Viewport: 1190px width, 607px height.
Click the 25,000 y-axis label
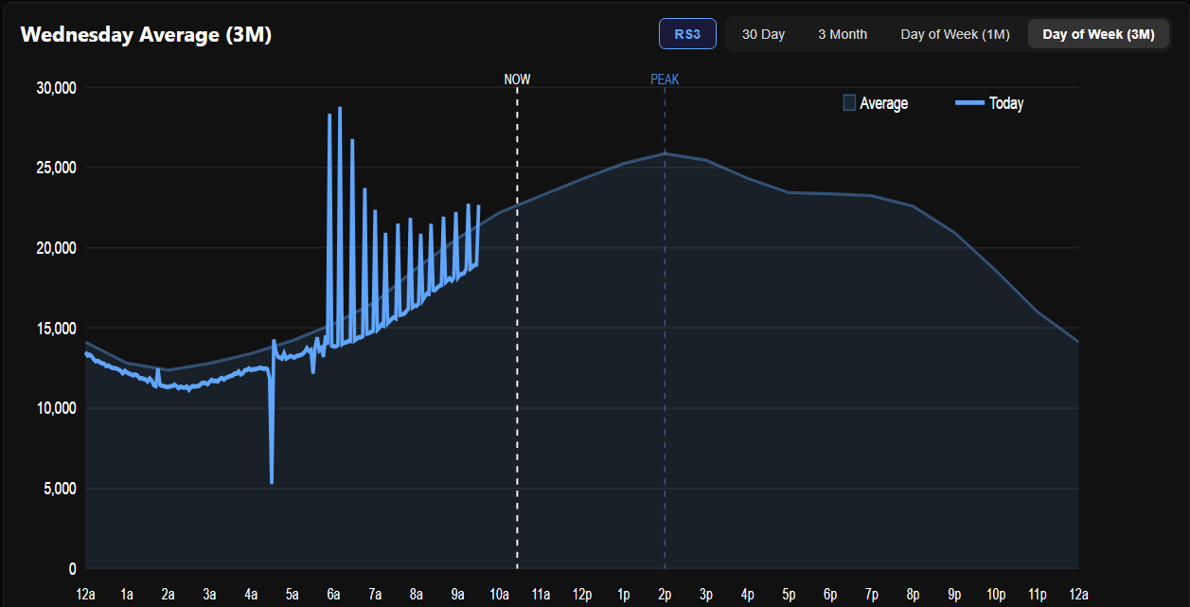[x=56, y=168]
